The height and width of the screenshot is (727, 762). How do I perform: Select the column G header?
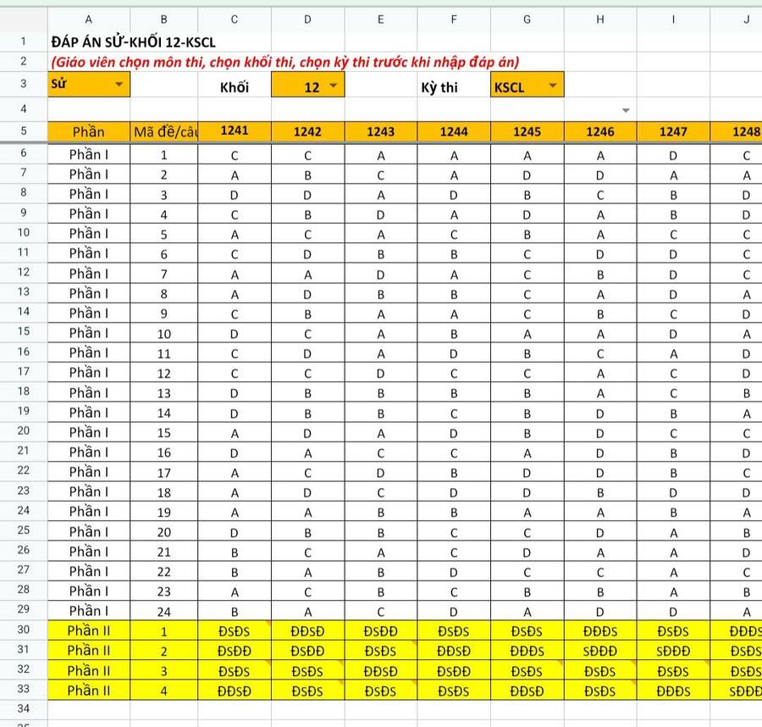pyautogui.click(x=527, y=19)
